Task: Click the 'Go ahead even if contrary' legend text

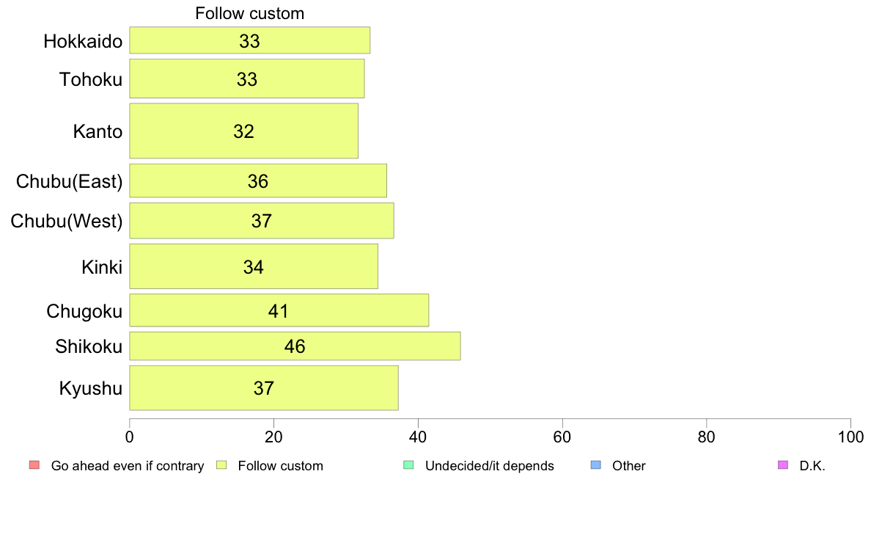Action: pyautogui.click(x=128, y=466)
